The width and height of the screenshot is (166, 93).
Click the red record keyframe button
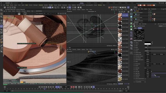coord(71,87)
